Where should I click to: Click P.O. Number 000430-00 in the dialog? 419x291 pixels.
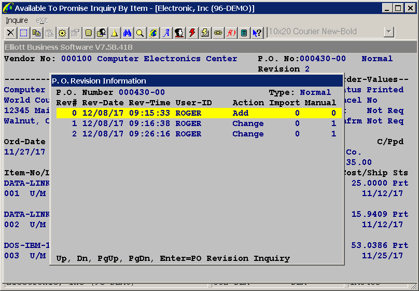142,92
